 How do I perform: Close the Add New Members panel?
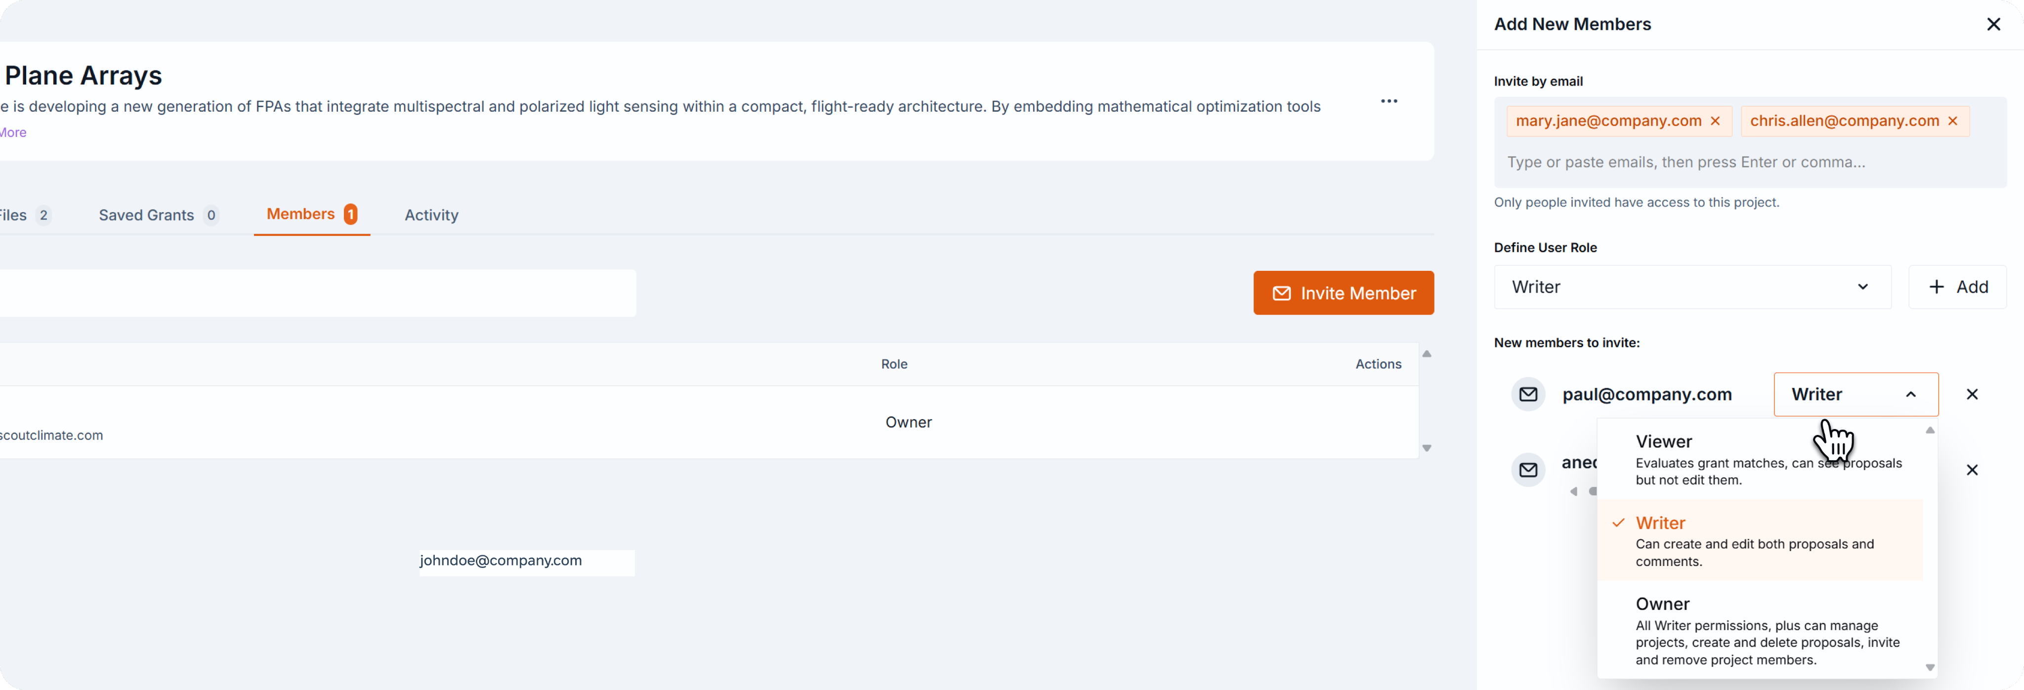tap(1993, 24)
